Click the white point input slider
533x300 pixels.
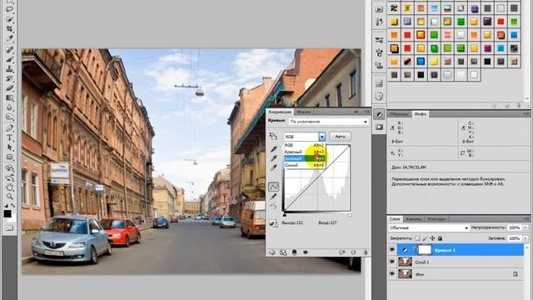point(350,215)
